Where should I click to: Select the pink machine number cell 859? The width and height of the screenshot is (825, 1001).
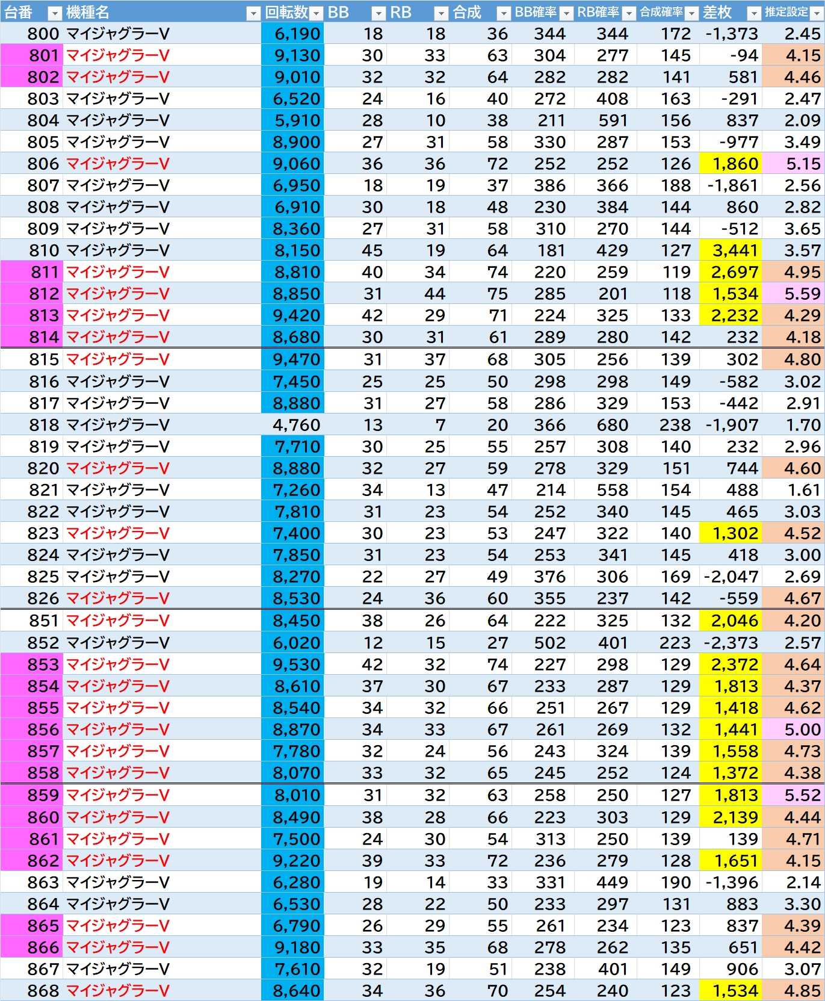[x=31, y=795]
